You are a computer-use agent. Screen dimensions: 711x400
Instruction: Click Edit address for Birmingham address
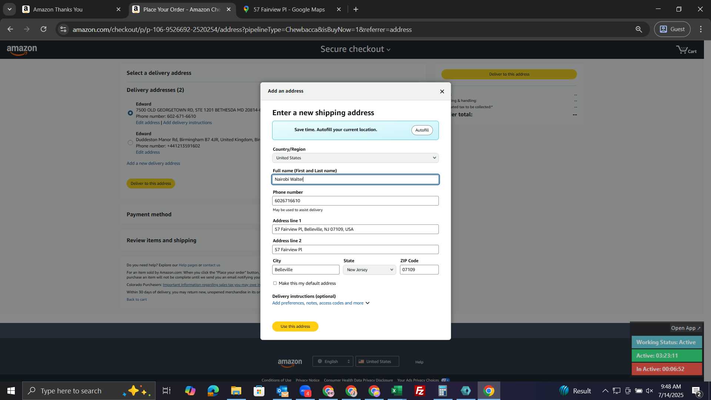[x=148, y=152]
